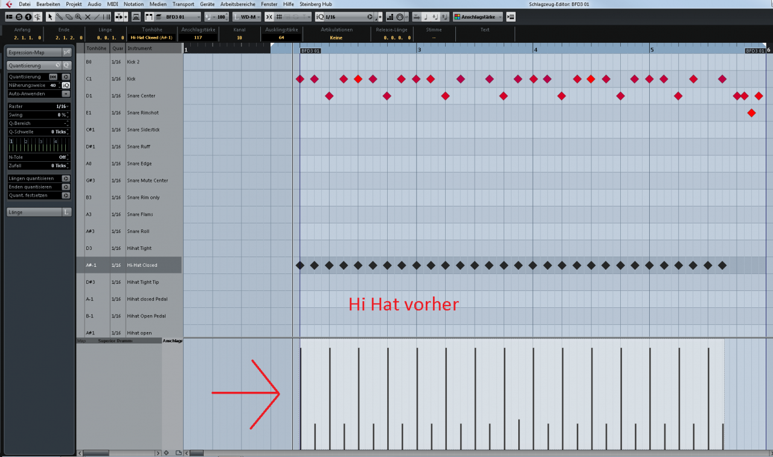
Task: Click the L icon on Länge header
Action: (66, 212)
